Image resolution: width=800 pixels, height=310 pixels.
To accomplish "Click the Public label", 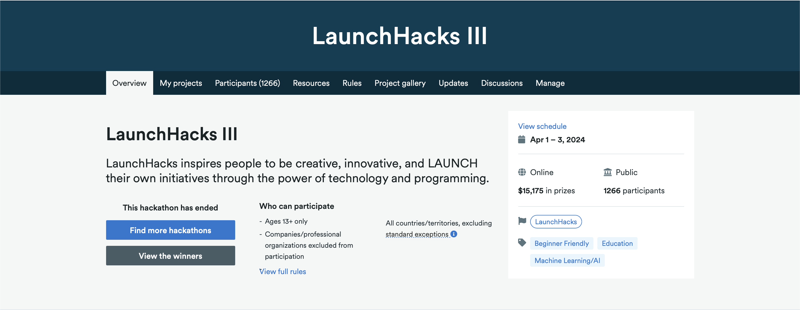I will 626,172.
